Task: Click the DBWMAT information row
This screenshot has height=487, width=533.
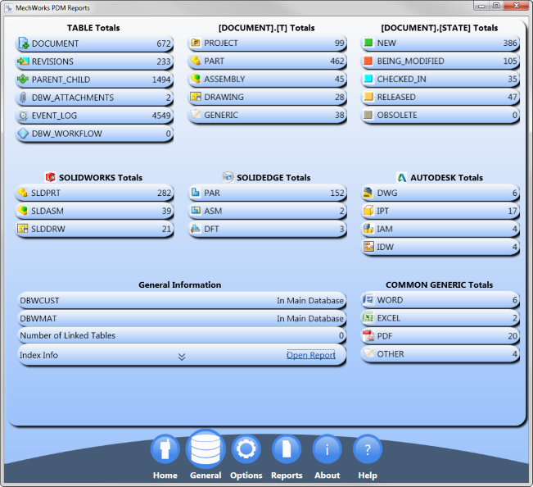Action: click(182, 319)
